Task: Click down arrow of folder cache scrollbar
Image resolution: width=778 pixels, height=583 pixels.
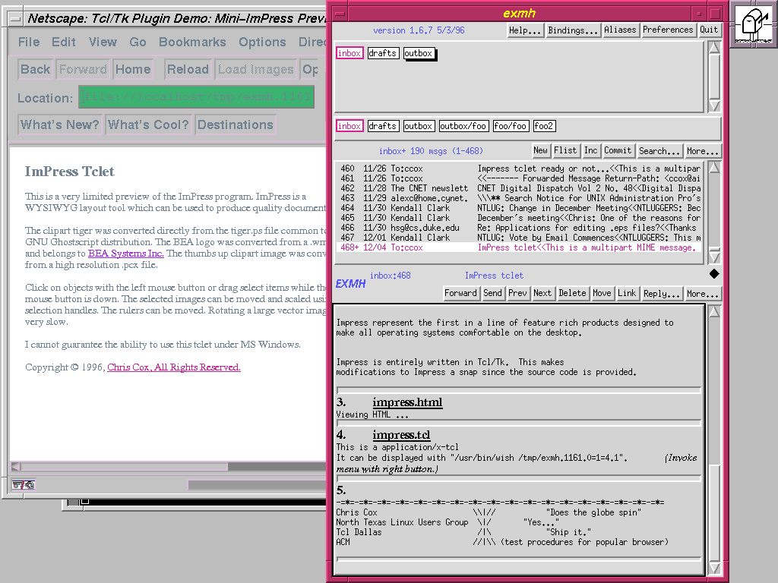Action: (x=714, y=106)
